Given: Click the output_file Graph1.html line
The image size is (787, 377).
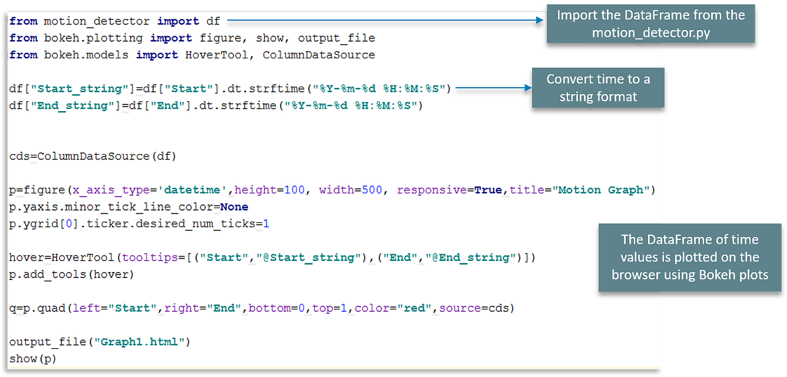Looking at the screenshot, I should coord(98,342).
